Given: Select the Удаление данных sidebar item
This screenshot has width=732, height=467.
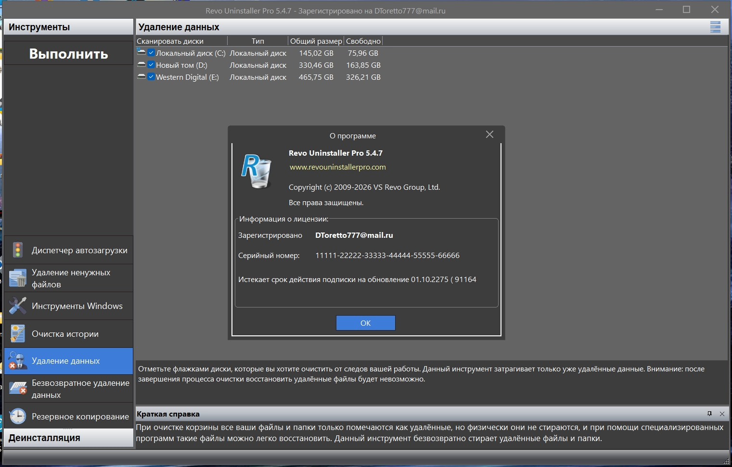Looking at the screenshot, I should [x=68, y=361].
